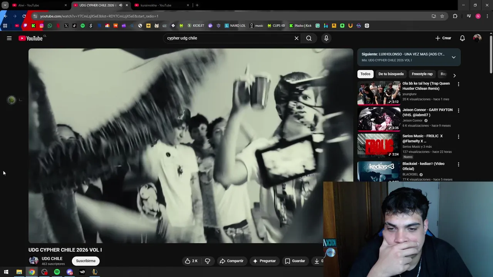Mute the UDG CYPHER tab audio icon
The image size is (493, 277).
pos(121,5)
